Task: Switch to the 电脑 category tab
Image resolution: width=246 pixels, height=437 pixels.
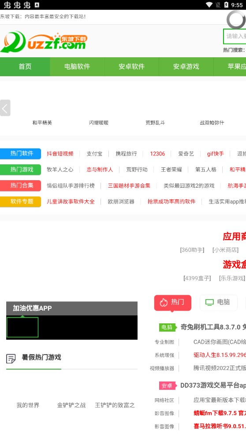Action: pyautogui.click(x=219, y=303)
